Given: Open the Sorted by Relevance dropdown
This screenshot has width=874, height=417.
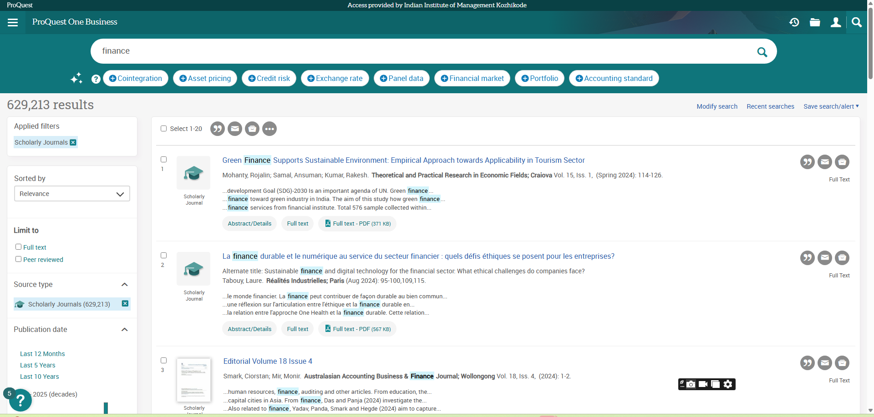Looking at the screenshot, I should (72, 194).
